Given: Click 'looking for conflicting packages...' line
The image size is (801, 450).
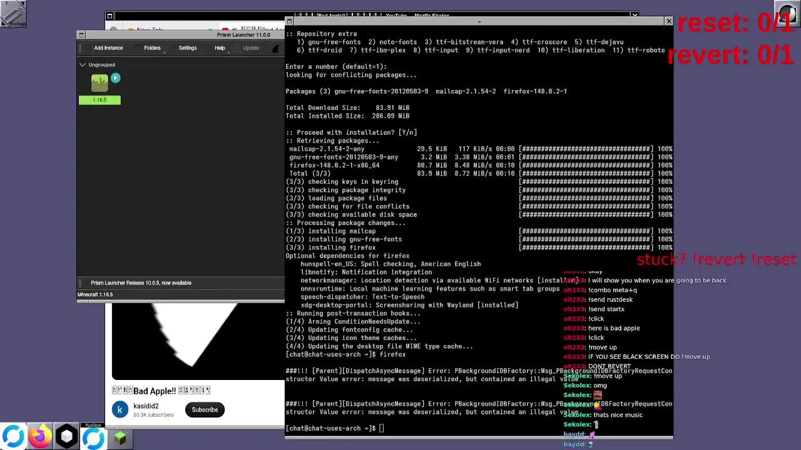Looking at the screenshot, I should [351, 75].
